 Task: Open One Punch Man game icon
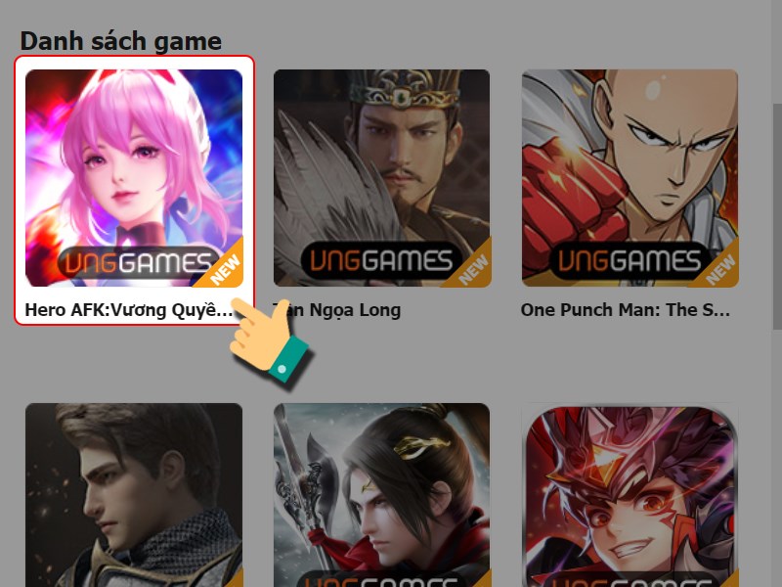pyautogui.click(x=630, y=178)
